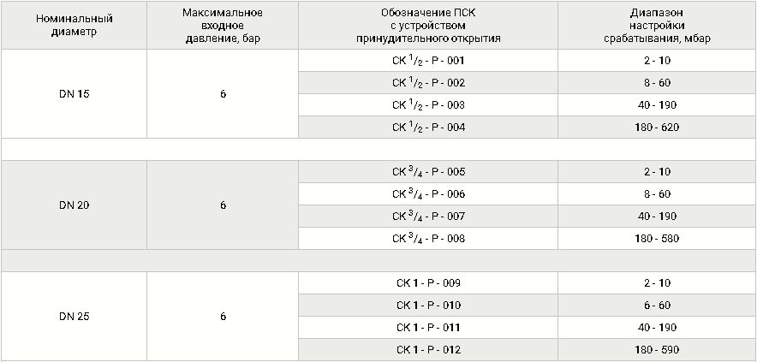Click the 180 - 590 range value
The width and height of the screenshot is (757, 362).
tap(657, 350)
